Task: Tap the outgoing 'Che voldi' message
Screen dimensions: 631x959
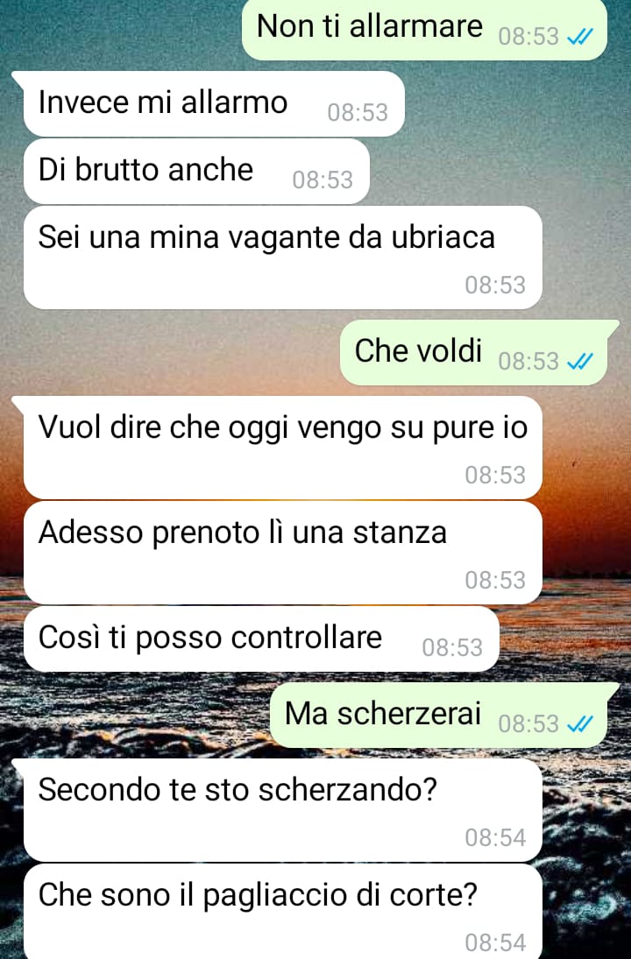Action: [474, 352]
